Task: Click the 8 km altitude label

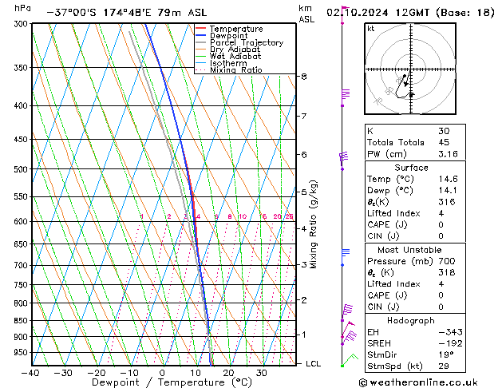Action: click(303, 77)
